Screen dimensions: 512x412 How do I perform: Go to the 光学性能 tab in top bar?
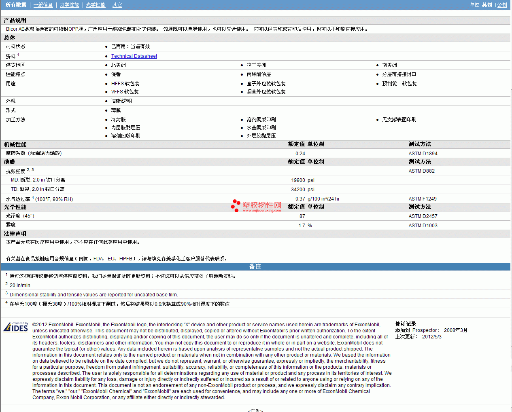point(96,5)
